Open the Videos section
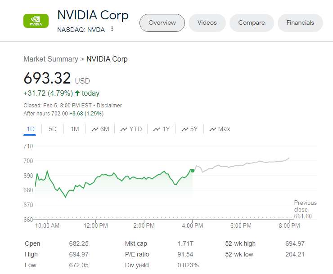The height and width of the screenshot is (274, 333). pos(207,23)
